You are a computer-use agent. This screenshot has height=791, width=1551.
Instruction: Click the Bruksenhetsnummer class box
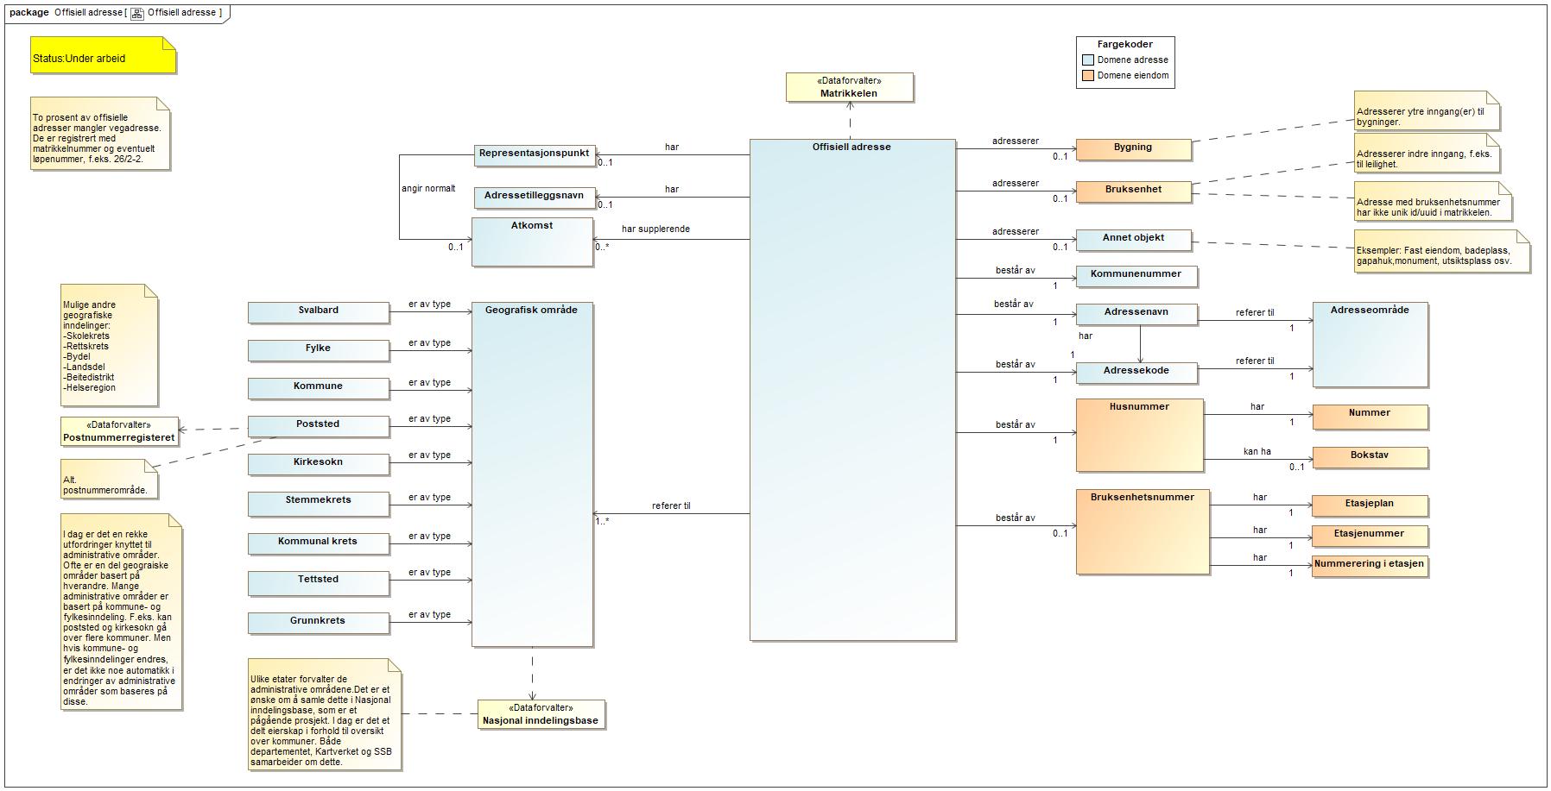[x=1142, y=531]
